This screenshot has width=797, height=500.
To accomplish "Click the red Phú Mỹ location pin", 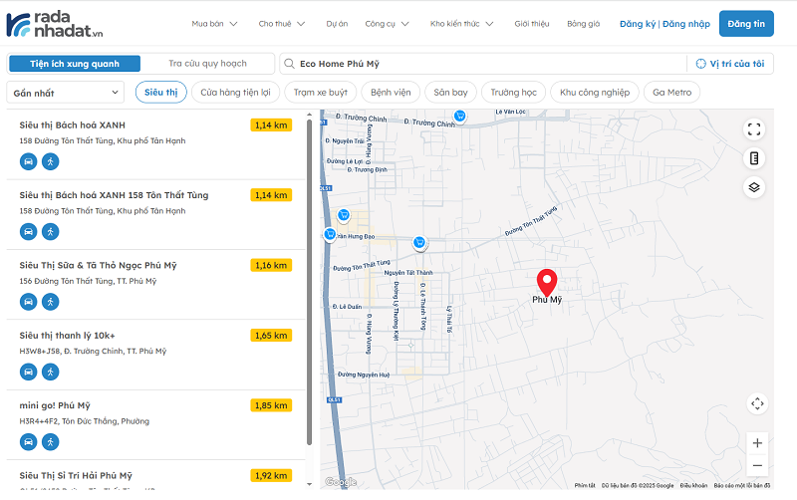I will [x=547, y=283].
